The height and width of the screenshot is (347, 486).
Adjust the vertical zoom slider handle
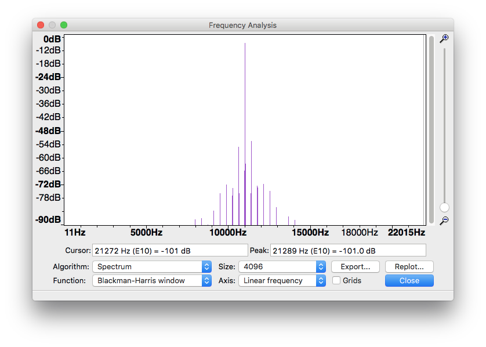[x=444, y=207]
